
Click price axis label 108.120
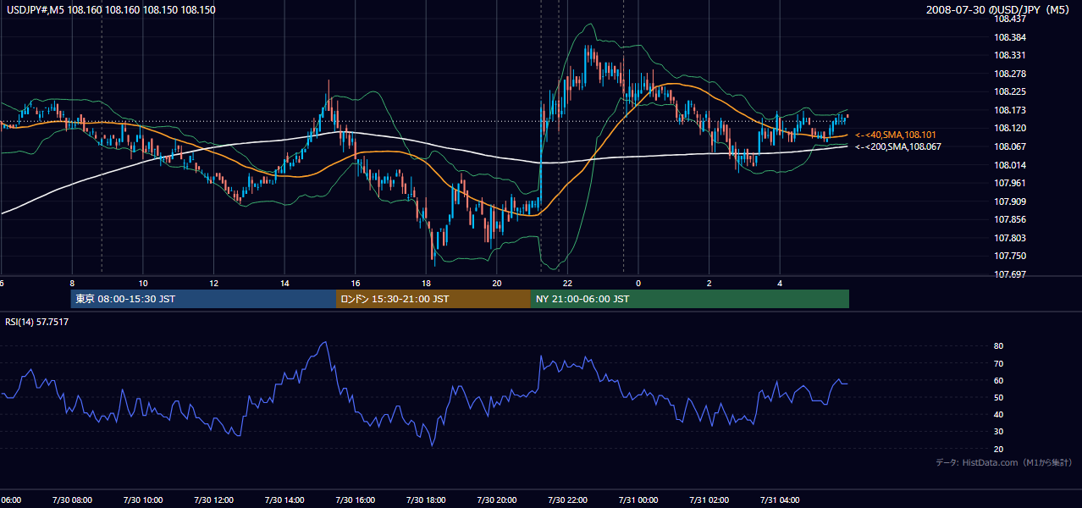pyautogui.click(x=1011, y=128)
